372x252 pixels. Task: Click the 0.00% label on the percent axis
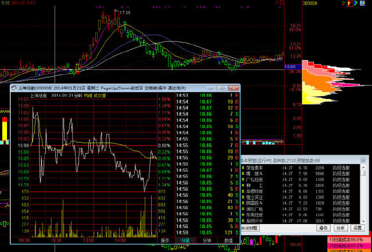coord(164,145)
